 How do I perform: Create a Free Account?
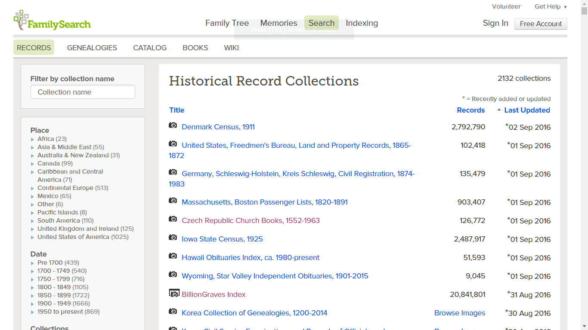pos(541,24)
